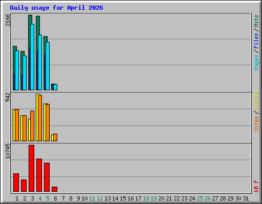This screenshot has height=204, width=262.
Task: Click the 2166 axis maximum label
Action: (8, 20)
